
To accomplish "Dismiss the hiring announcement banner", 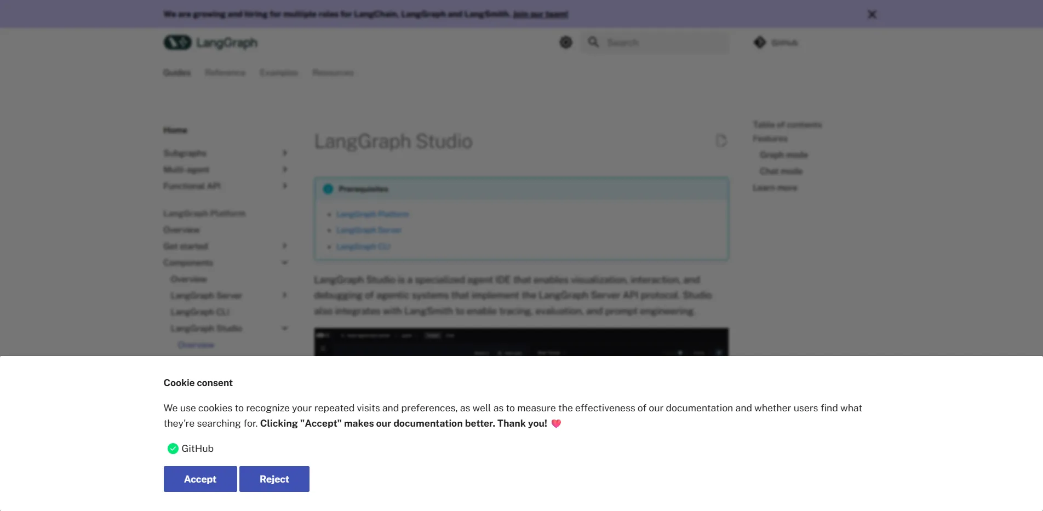I will coord(872,14).
